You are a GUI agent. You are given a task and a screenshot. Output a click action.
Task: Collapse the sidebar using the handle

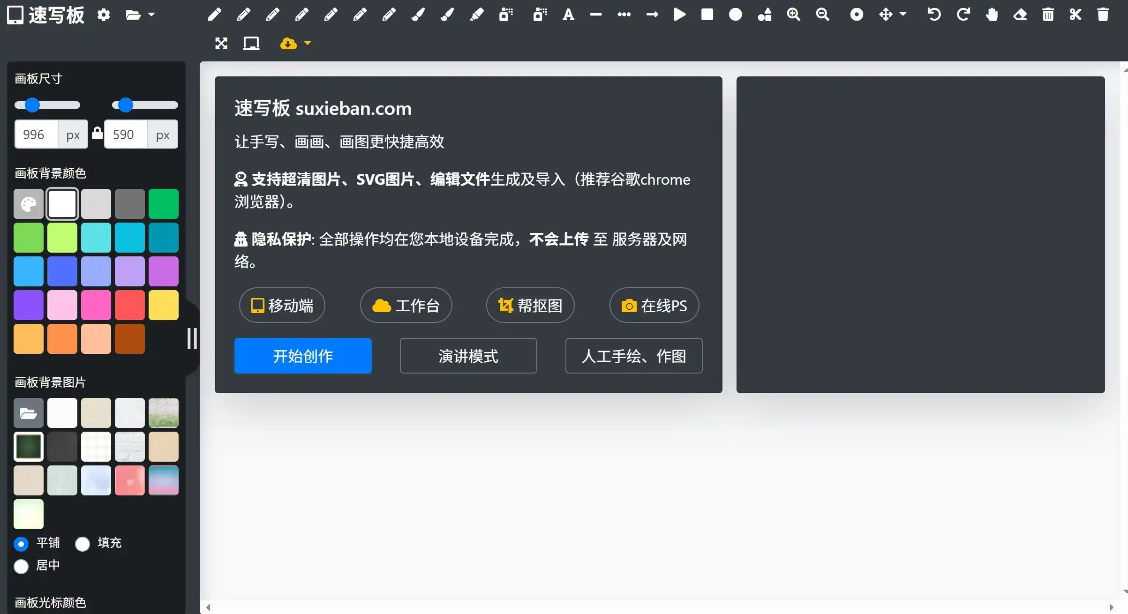[192, 338]
